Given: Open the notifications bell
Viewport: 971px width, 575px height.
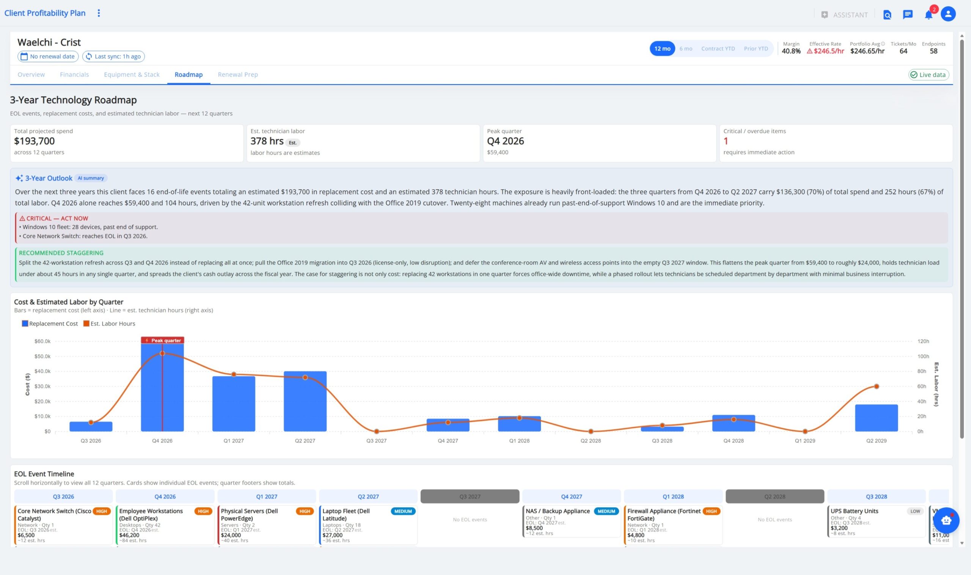Looking at the screenshot, I should tap(929, 15).
